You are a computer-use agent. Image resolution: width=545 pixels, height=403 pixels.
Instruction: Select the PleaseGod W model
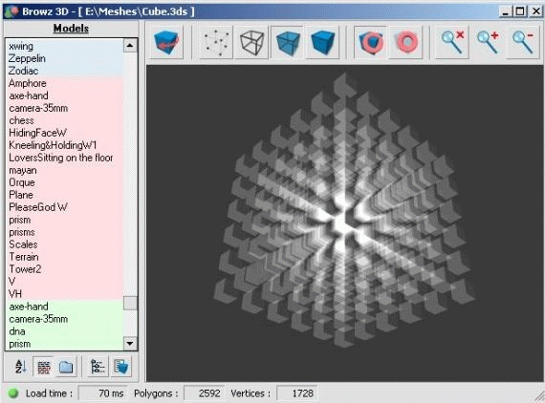point(64,207)
